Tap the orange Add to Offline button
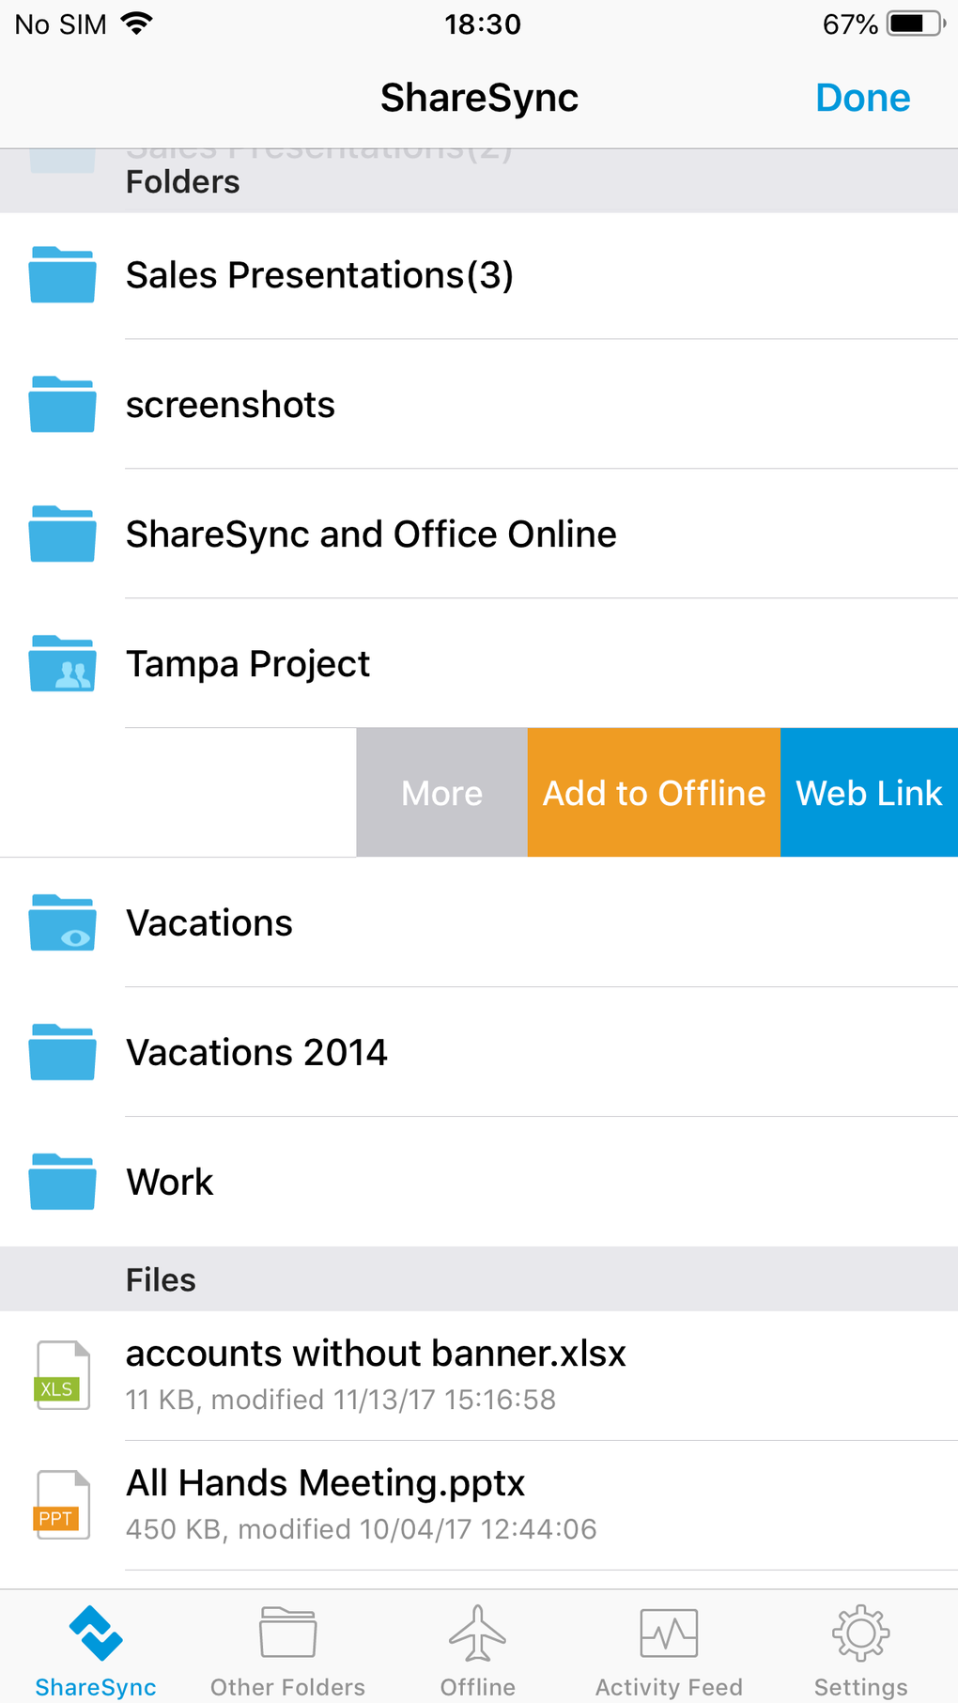This screenshot has height=1703, width=958. (x=654, y=793)
